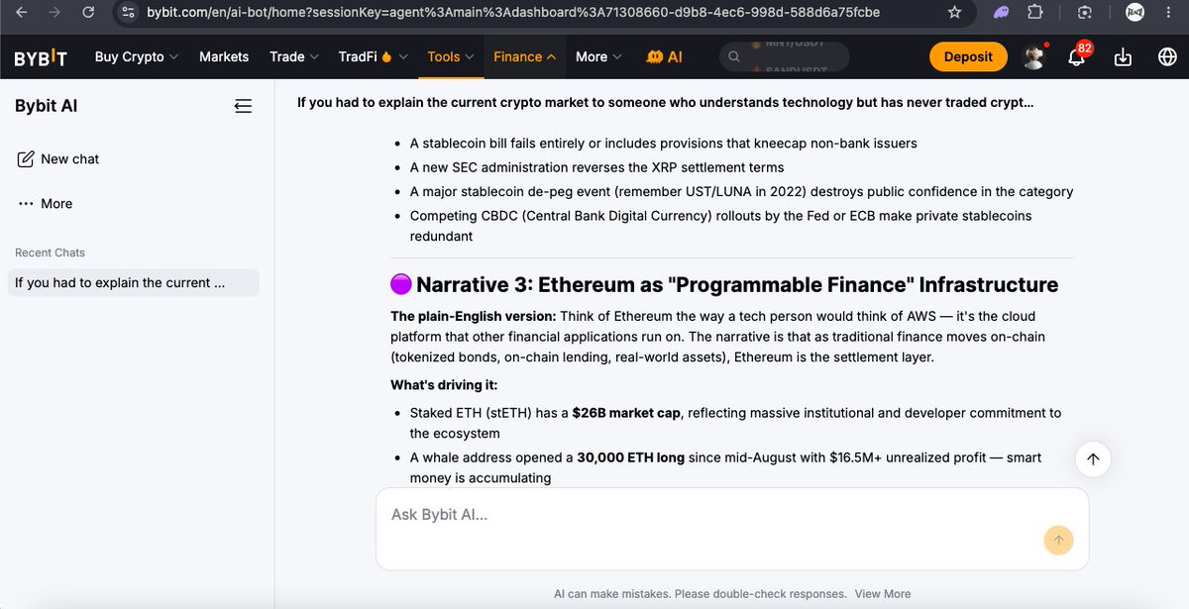The image size is (1189, 609).
Task: Click the "$26B market cap" text
Action: click(626, 413)
